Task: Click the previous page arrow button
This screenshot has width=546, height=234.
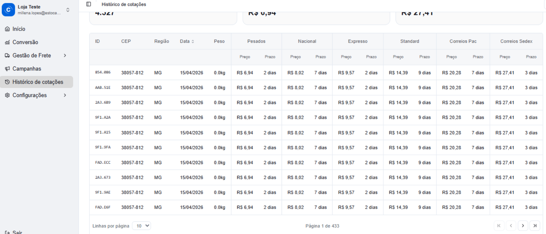Action: [x=511, y=226]
